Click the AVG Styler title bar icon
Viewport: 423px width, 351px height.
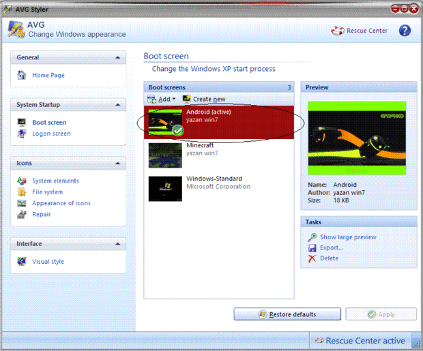[8, 9]
